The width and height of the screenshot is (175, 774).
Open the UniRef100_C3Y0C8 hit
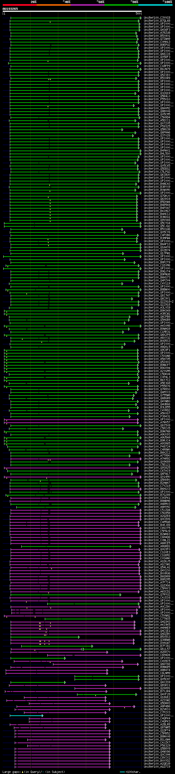(x=157, y=18)
